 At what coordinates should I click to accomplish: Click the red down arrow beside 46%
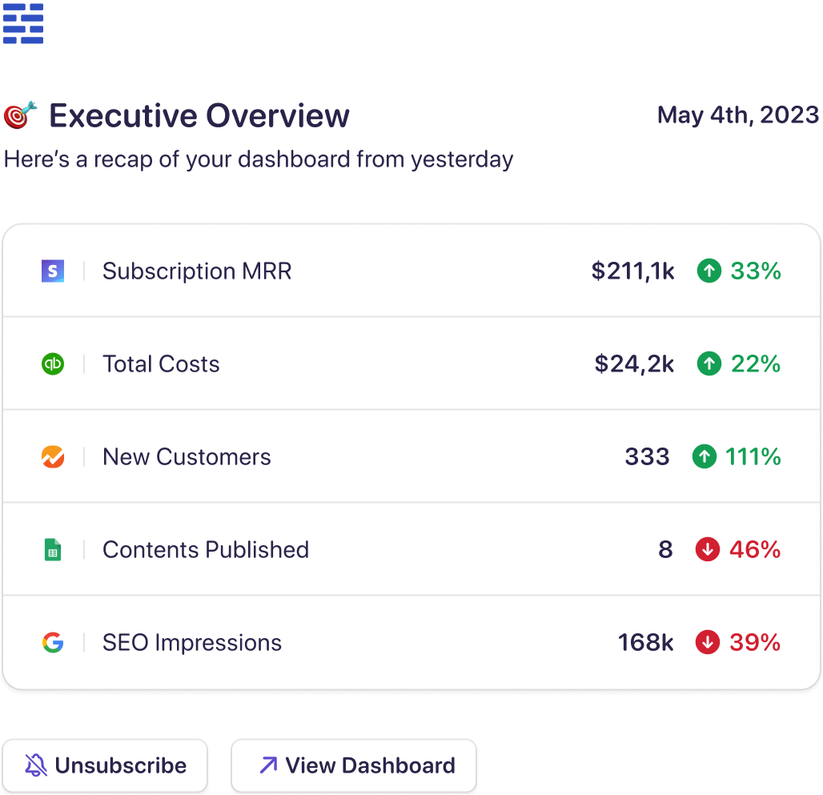coord(709,549)
